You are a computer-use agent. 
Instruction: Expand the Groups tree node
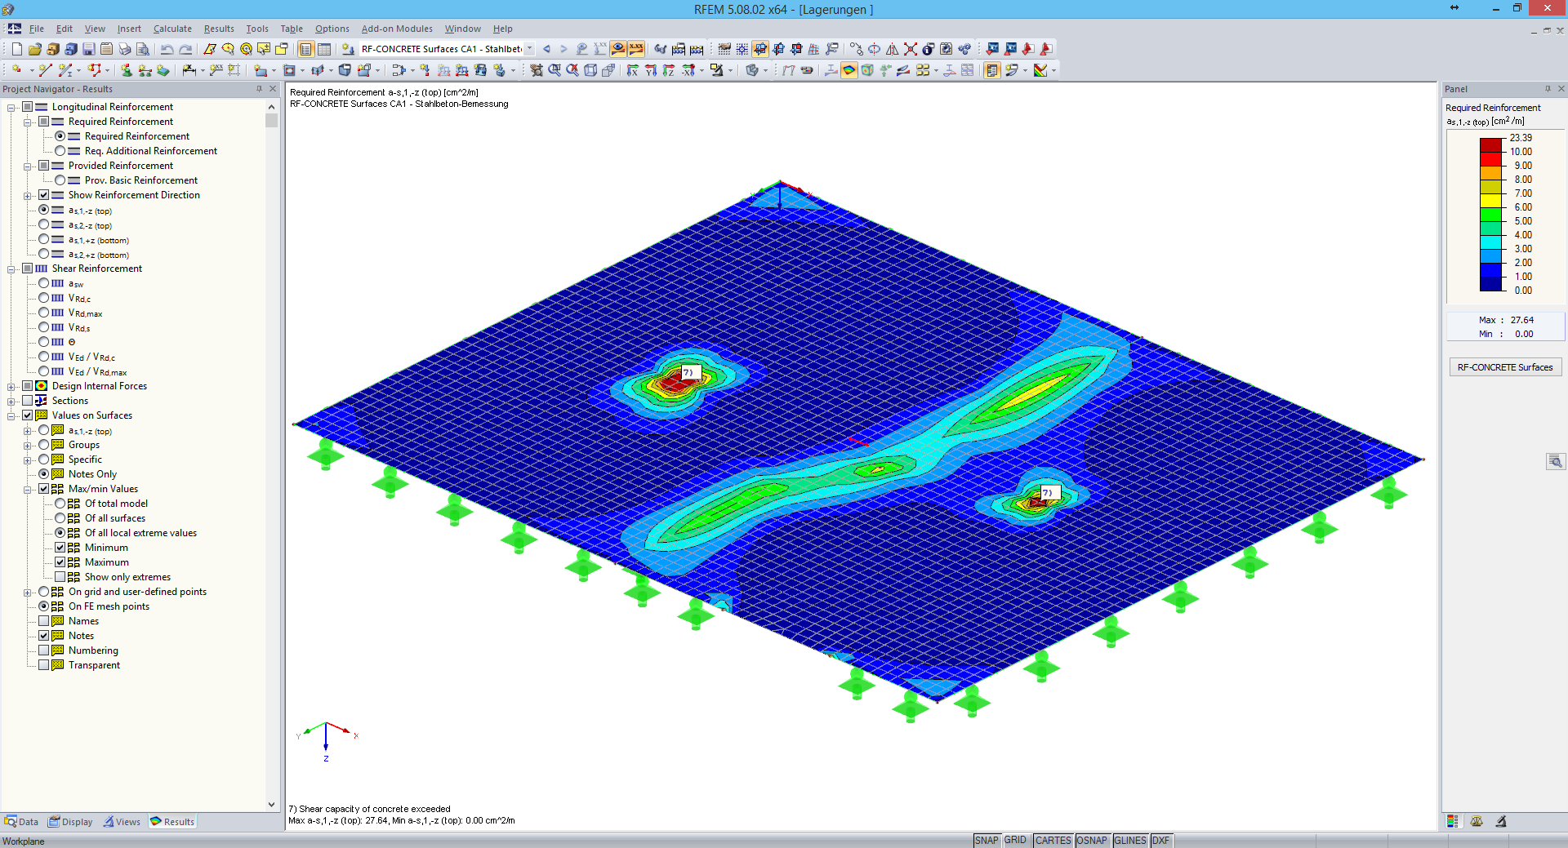[x=28, y=445]
